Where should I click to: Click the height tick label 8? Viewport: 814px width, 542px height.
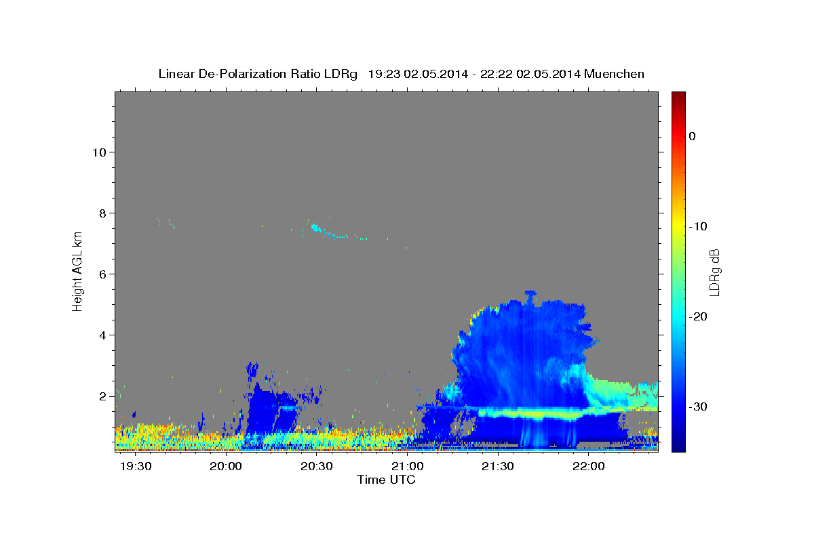[x=102, y=213]
